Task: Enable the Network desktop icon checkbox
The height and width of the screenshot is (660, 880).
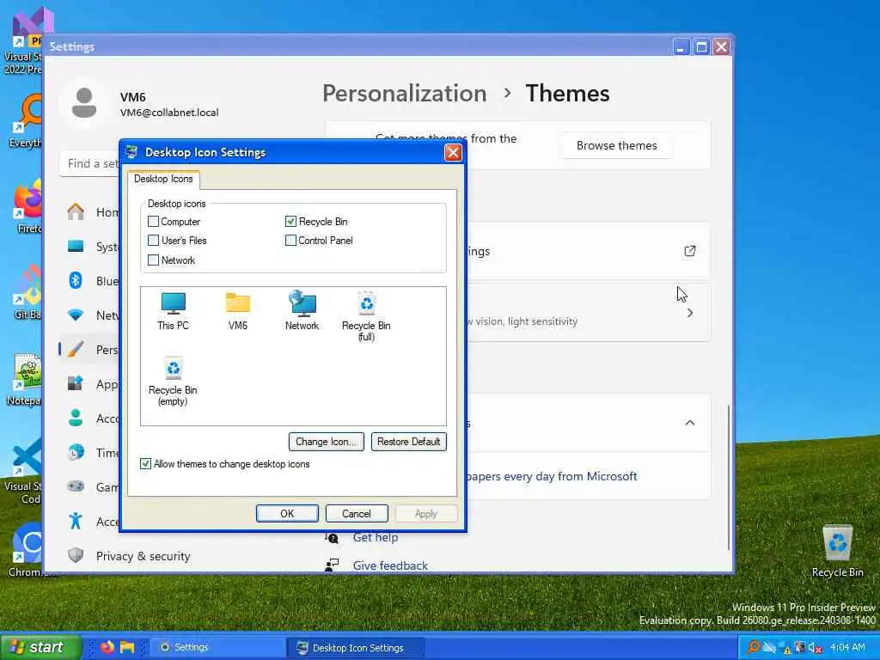Action: point(153,260)
